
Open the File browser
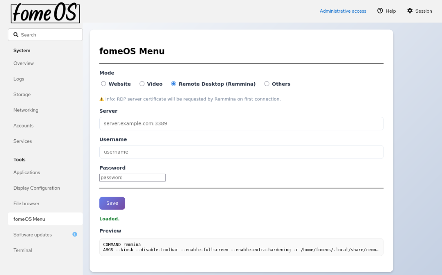pyautogui.click(x=26, y=203)
